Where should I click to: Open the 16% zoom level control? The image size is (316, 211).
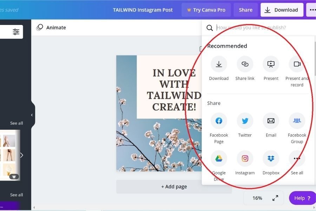257,198
